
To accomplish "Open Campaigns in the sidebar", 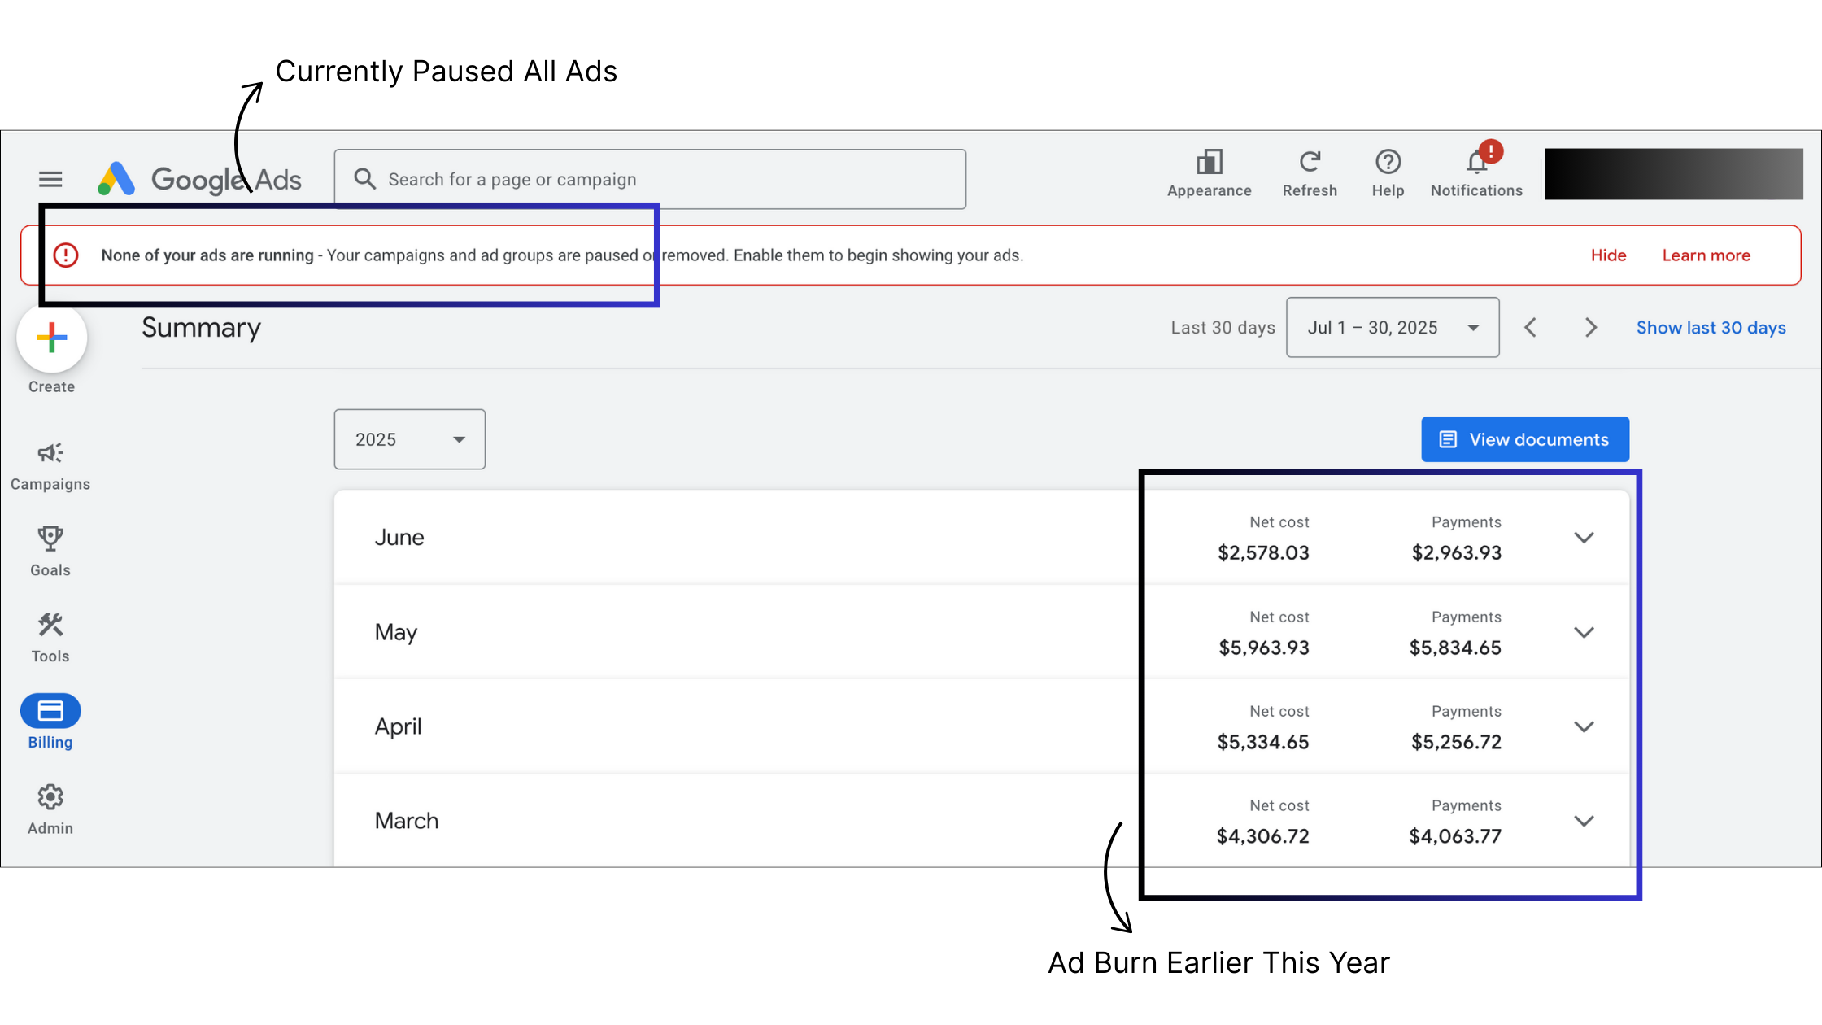I will (50, 466).
